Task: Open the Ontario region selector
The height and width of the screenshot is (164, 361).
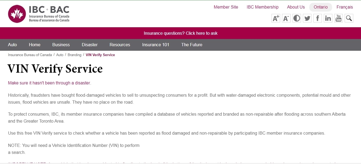Action: tap(321, 7)
